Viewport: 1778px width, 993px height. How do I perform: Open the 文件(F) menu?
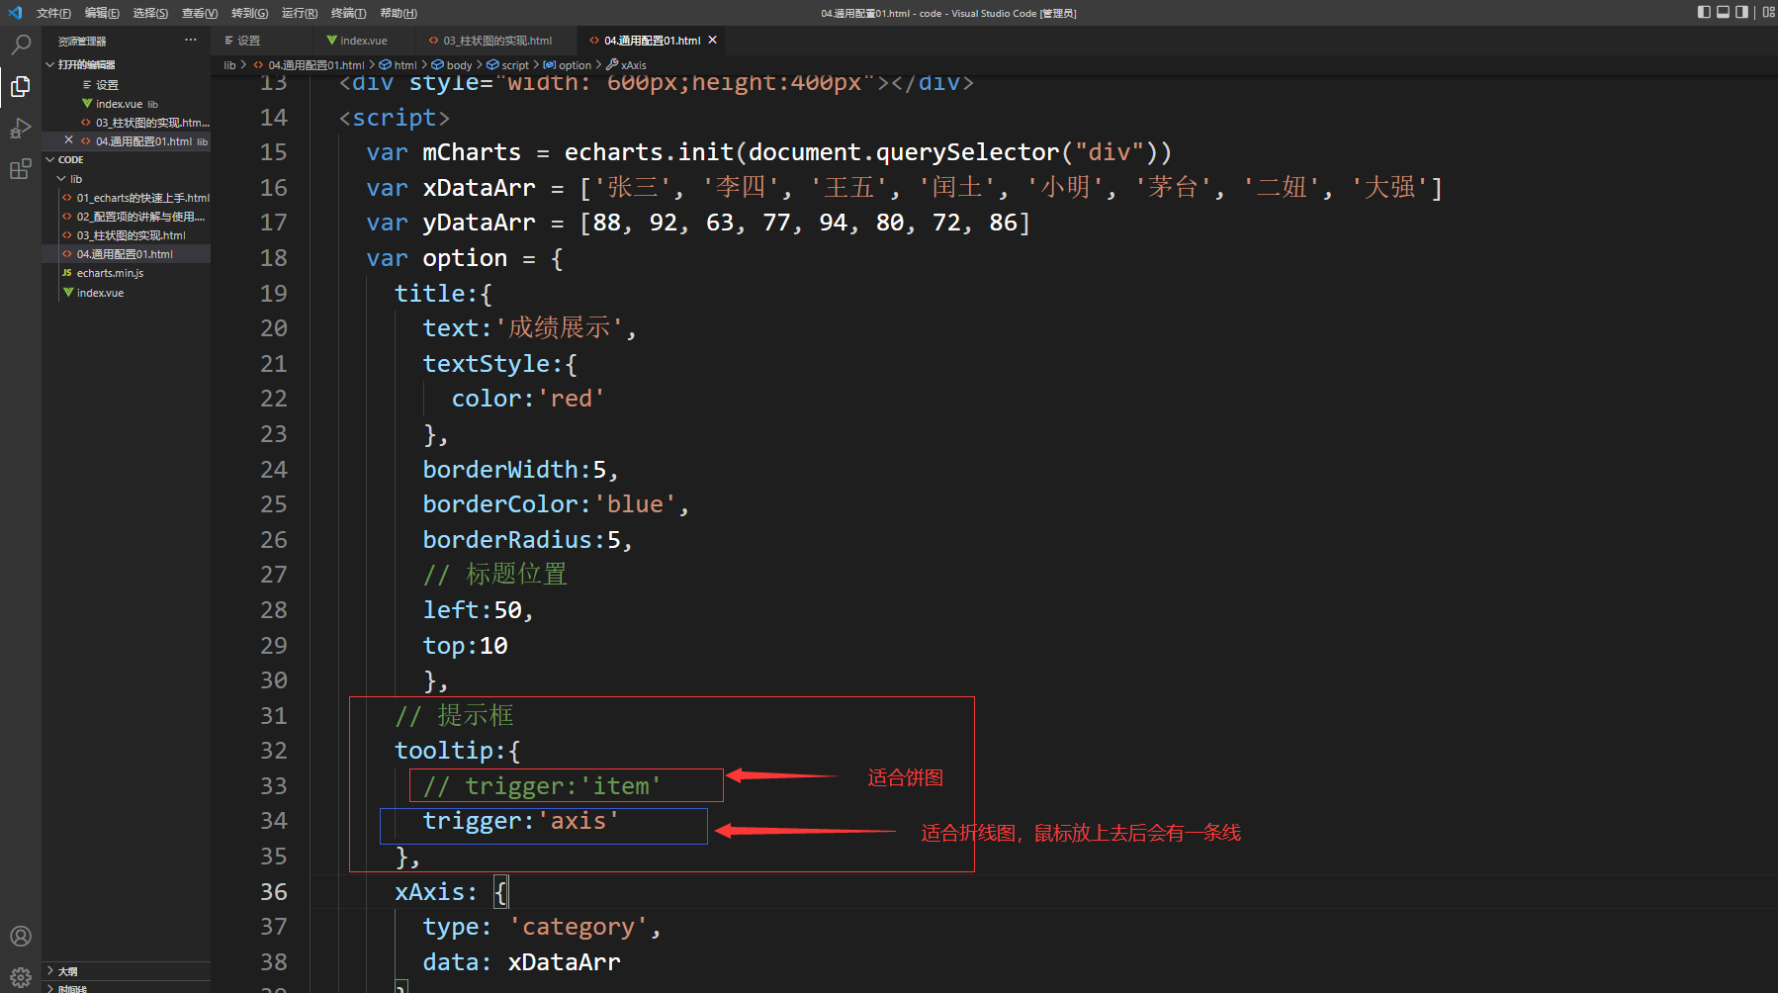point(53,13)
